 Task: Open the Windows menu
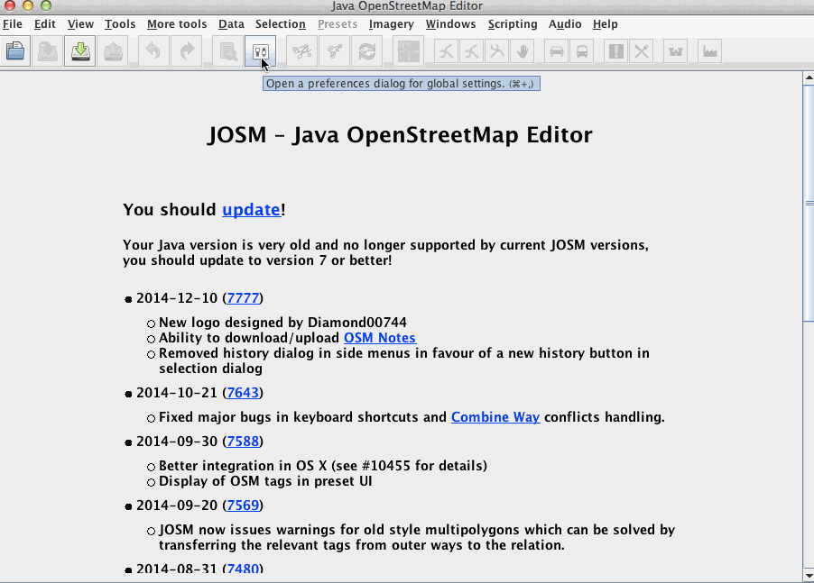pos(450,24)
